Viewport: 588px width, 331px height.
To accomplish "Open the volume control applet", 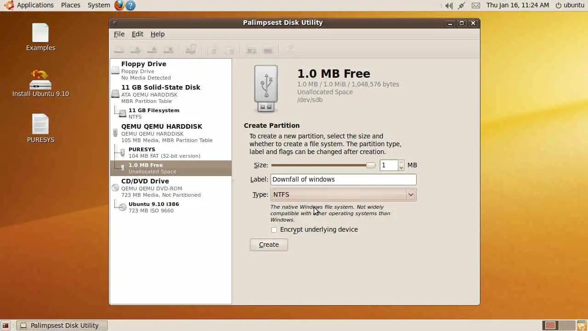I will pyautogui.click(x=449, y=6).
